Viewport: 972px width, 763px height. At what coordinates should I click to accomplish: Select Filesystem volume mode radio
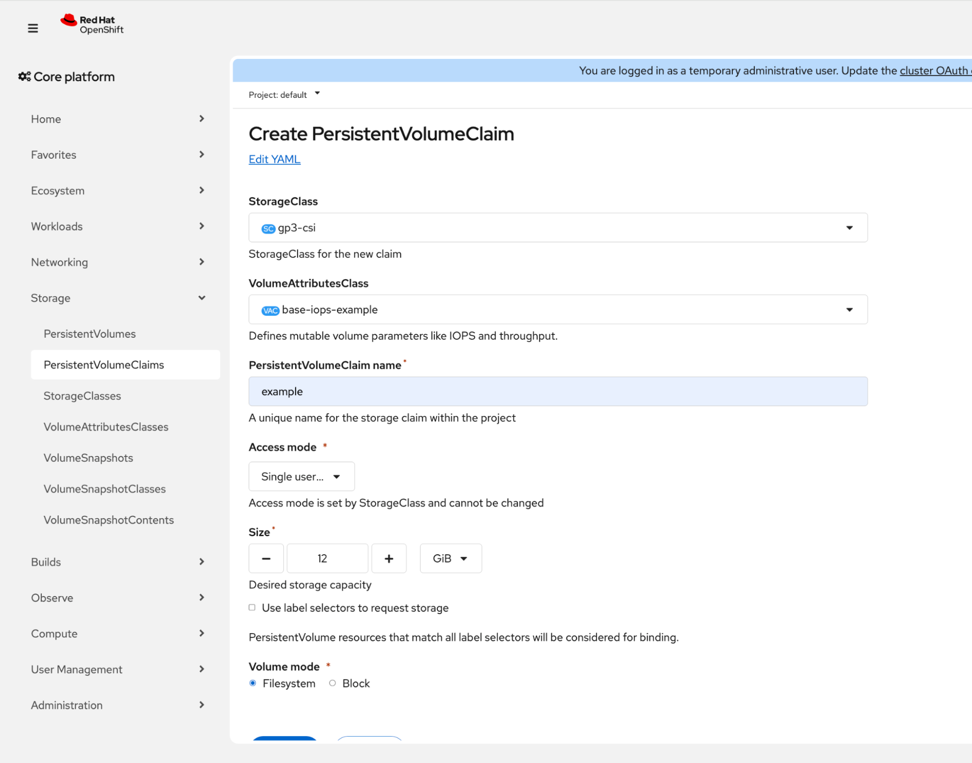pyautogui.click(x=253, y=683)
